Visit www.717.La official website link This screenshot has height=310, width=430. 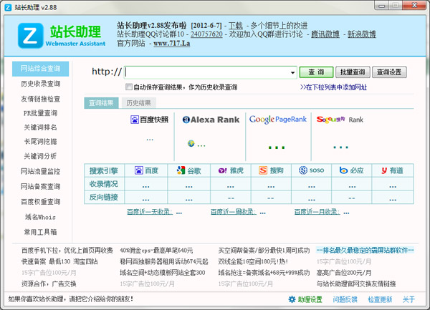click(172, 43)
